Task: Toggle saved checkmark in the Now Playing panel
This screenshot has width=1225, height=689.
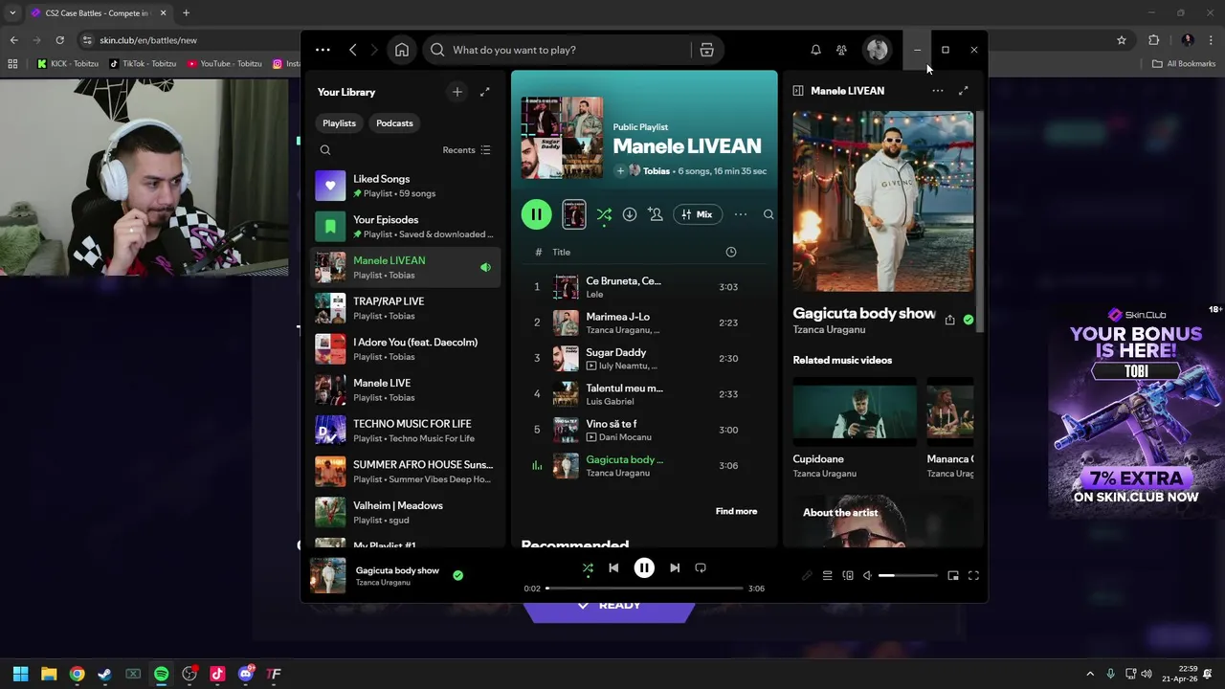Action: coord(969,321)
